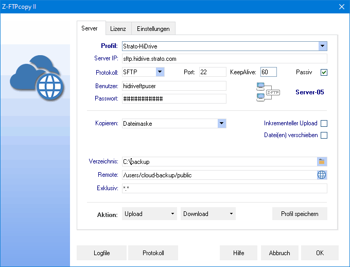Confirm with the OK button

[320, 253]
